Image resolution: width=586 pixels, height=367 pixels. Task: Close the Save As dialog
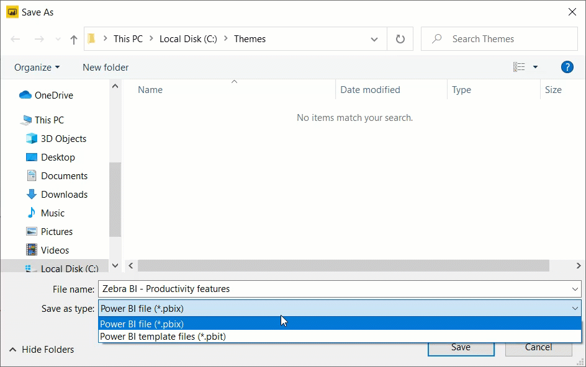[x=572, y=12]
